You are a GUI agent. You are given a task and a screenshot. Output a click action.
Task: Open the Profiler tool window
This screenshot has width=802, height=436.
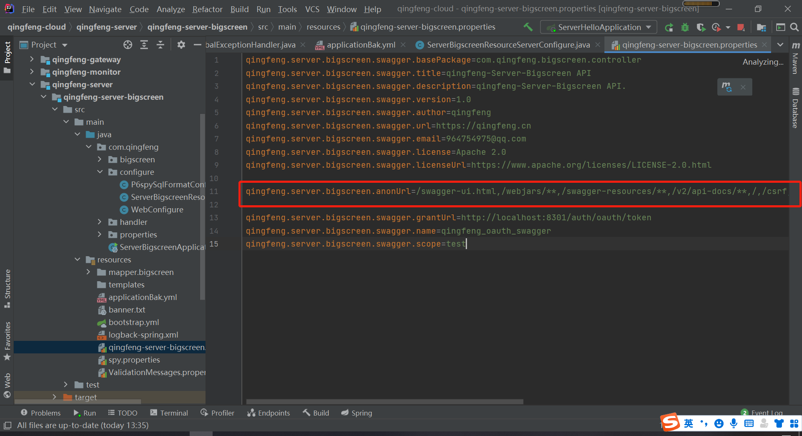pos(218,413)
